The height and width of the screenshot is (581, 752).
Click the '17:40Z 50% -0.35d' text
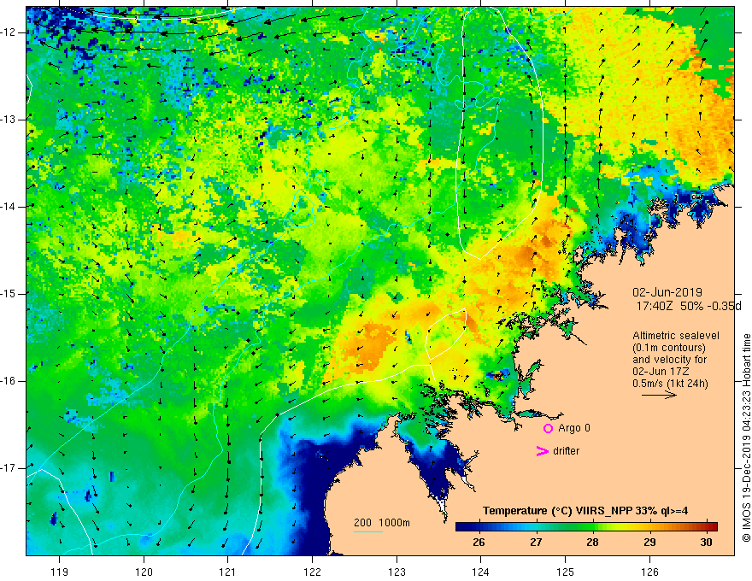point(688,306)
